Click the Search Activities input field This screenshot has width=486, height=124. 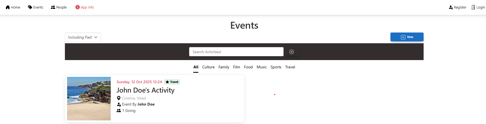(x=236, y=52)
